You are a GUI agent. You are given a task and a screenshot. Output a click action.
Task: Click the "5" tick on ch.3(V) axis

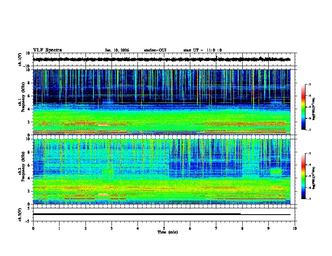click(29, 208)
